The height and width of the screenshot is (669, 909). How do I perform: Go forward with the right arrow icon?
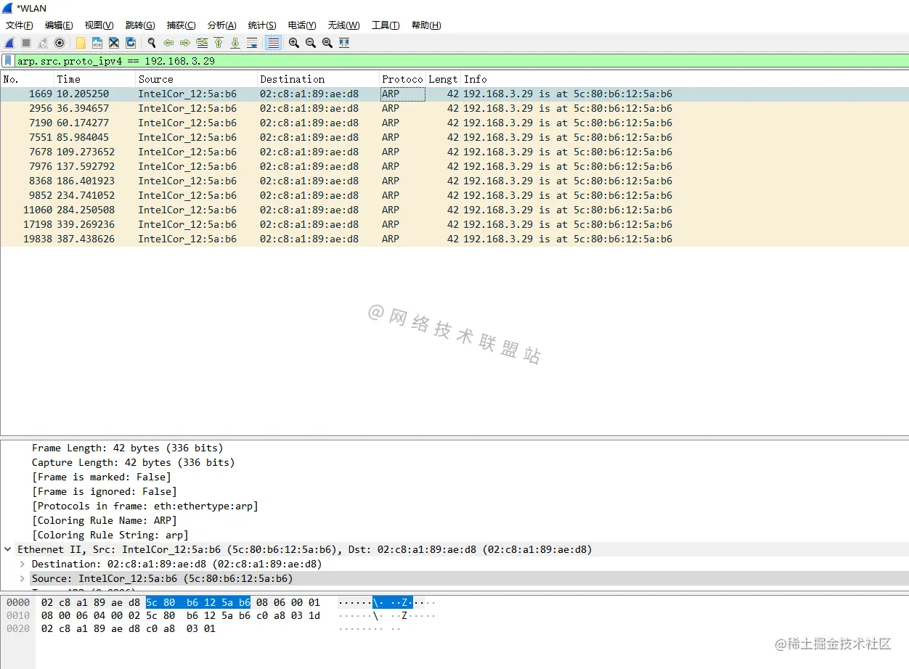point(185,43)
